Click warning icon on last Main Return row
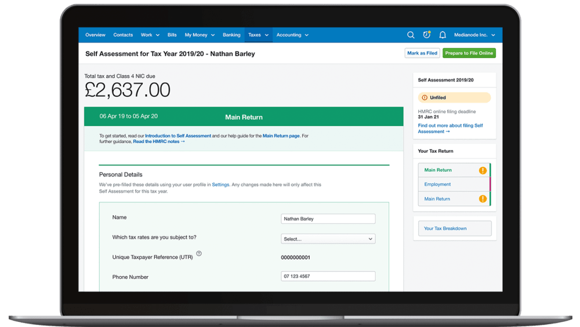 [x=483, y=199]
